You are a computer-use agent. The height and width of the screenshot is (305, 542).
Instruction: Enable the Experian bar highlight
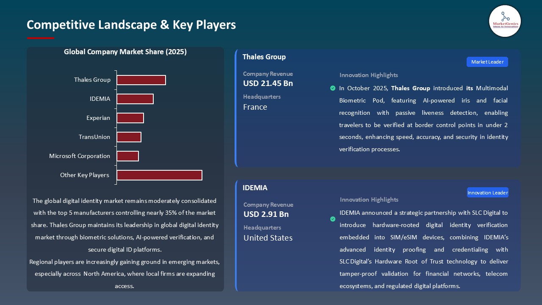coord(130,118)
